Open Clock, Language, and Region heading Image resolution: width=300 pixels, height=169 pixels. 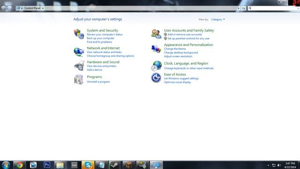[x=186, y=63]
